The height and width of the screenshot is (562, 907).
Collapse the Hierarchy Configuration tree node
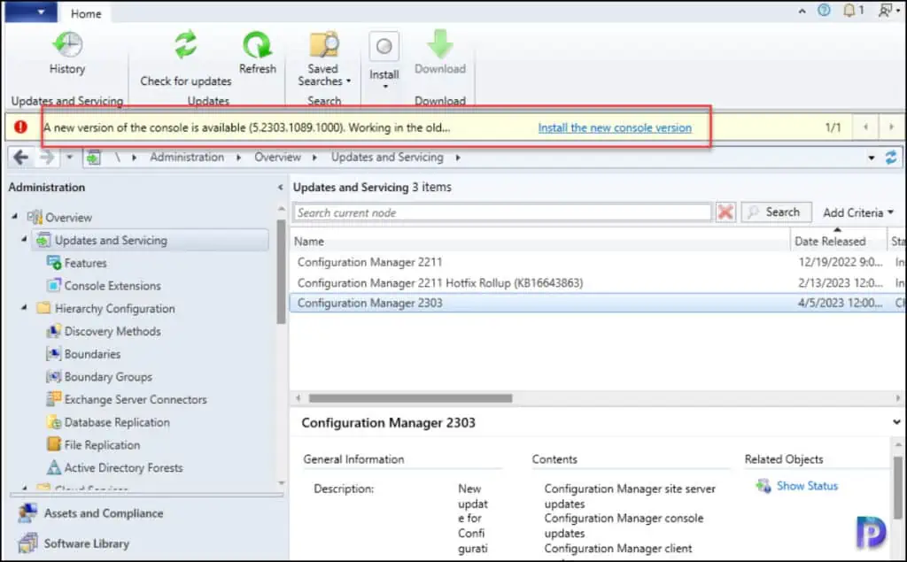[24, 308]
